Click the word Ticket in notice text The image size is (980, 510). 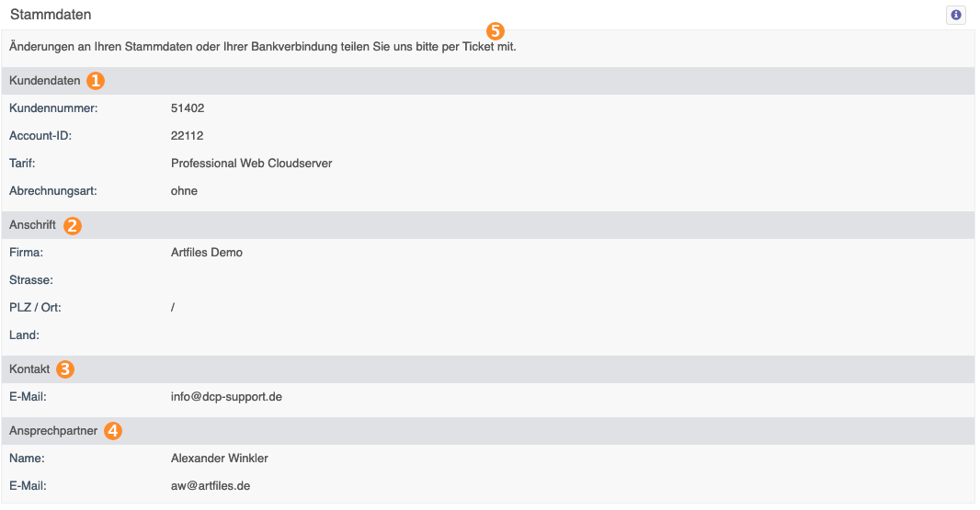(x=478, y=47)
